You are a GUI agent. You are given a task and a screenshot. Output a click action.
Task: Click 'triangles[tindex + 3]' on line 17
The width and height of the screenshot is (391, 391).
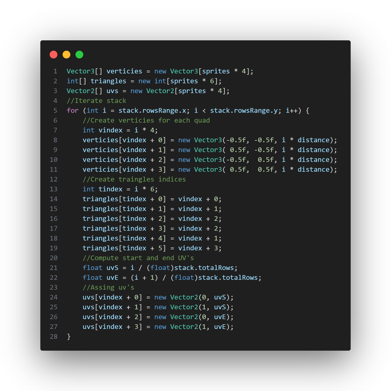tap(124, 228)
